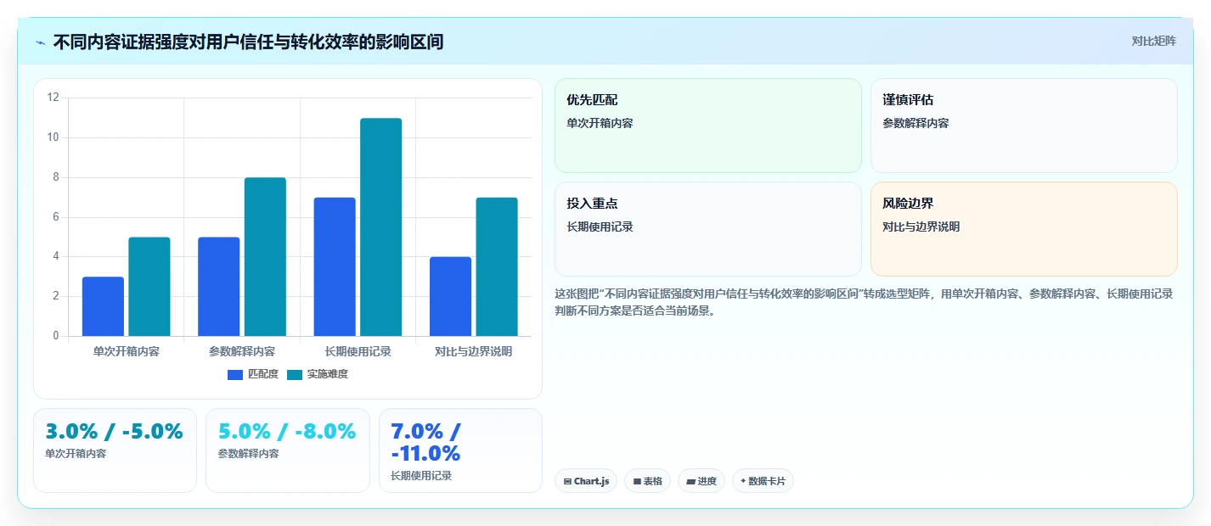Click the 数据卡片 tag chip

763,481
